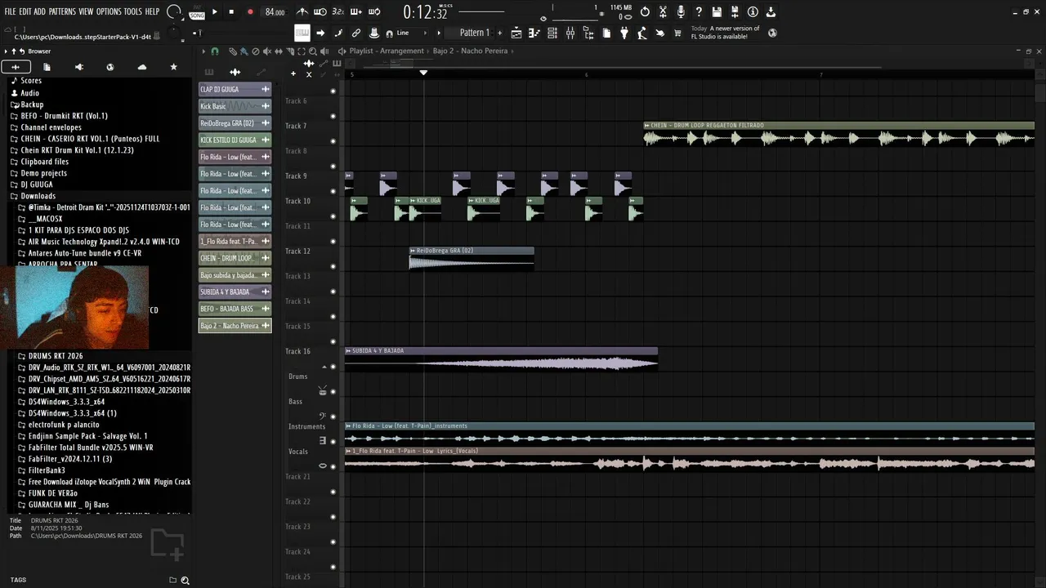The width and height of the screenshot is (1046, 588).
Task: Click the Record button
Action: (x=250, y=12)
